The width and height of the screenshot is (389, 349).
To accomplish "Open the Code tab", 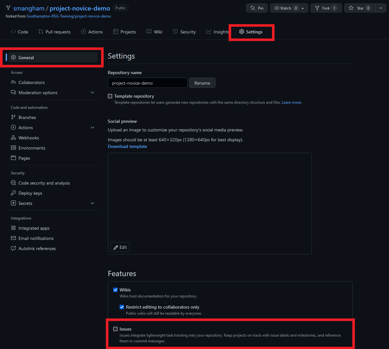I will coord(19,32).
